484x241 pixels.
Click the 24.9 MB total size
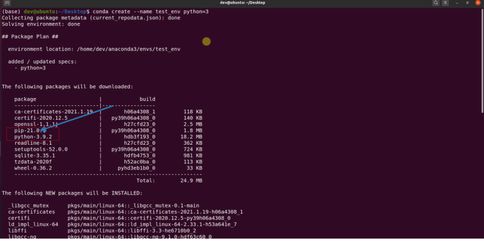pyautogui.click(x=191, y=180)
